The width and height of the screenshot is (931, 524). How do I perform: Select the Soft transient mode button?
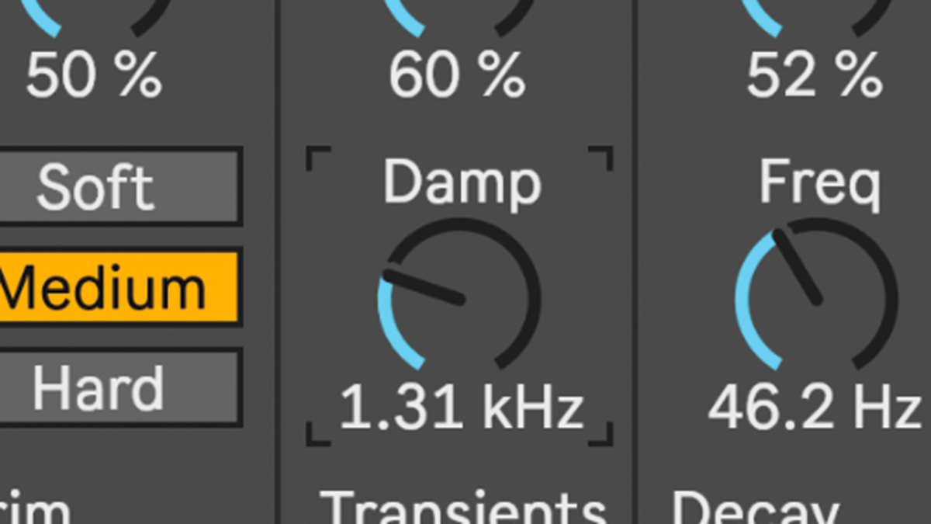click(x=119, y=187)
